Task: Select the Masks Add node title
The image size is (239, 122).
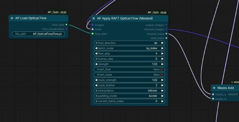Action: click(225, 88)
